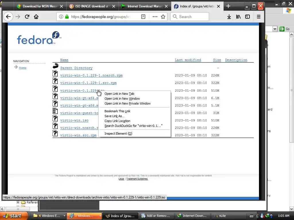Toggle the sidebar view icon
The height and width of the screenshot is (220, 294).
click(247, 17)
